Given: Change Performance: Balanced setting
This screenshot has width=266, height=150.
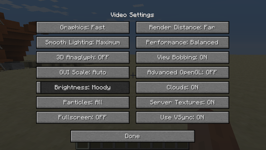Looking at the screenshot, I should (x=182, y=42).
